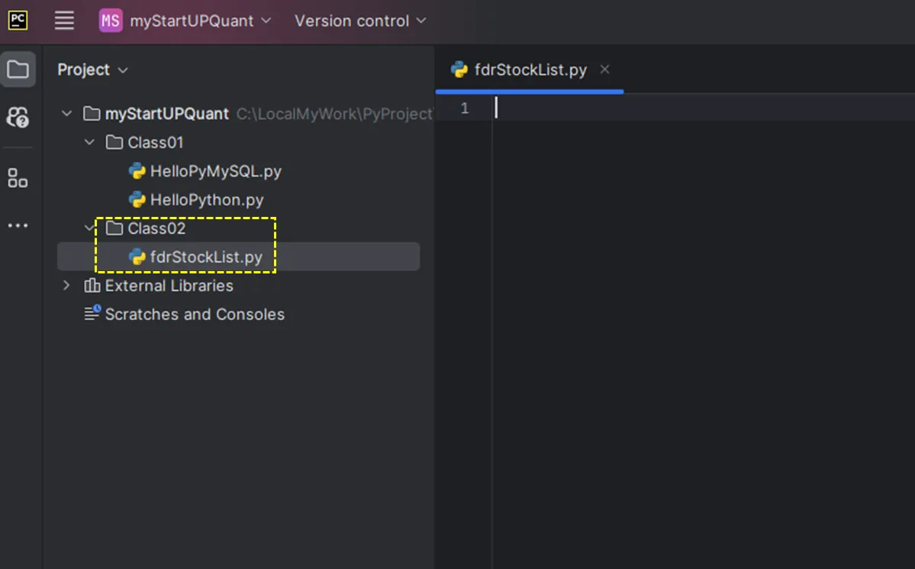
Task: Open the Structure tool window icon
Action: click(18, 178)
